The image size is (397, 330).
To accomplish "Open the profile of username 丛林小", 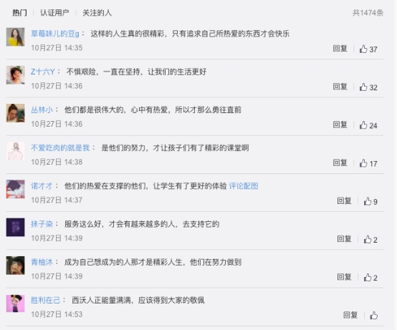I will 42,110.
